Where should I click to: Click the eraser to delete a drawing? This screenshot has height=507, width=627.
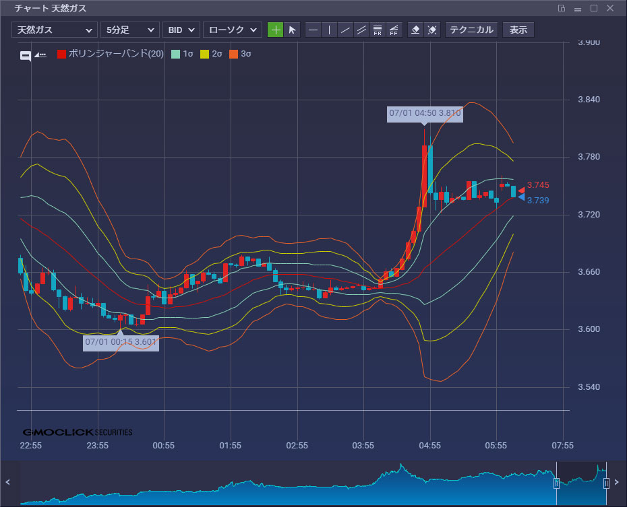coord(416,30)
